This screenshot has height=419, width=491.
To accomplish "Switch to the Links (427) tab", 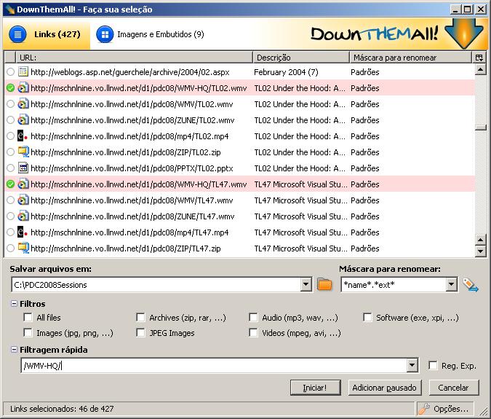I will [x=47, y=34].
